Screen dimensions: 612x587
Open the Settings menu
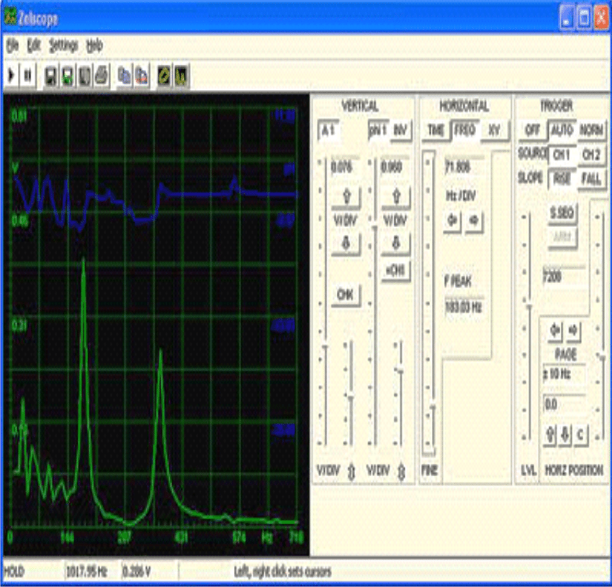pos(63,45)
